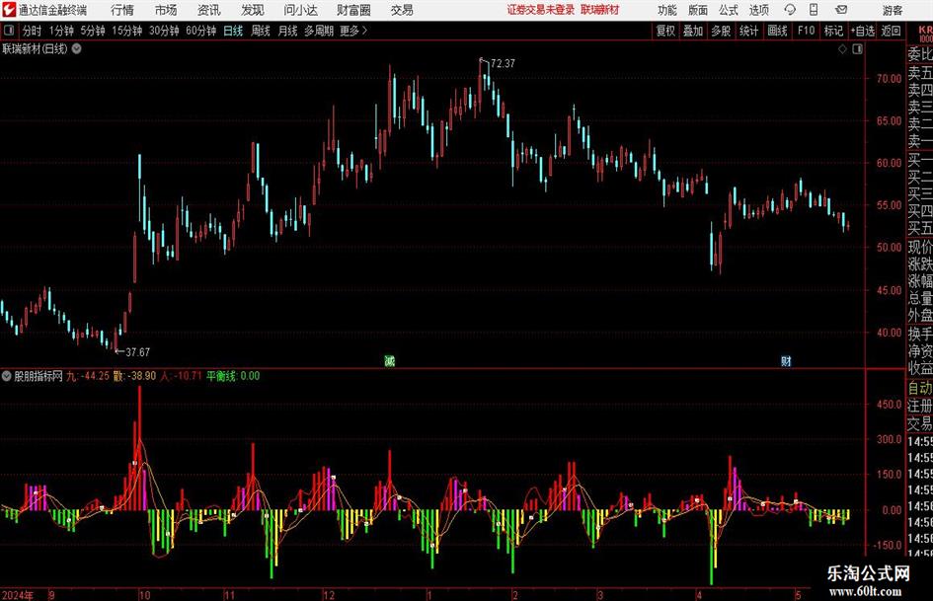Image resolution: width=933 pixels, height=601 pixels.
Task: Toggle the left sidebar panel icon
Action: tap(8, 31)
